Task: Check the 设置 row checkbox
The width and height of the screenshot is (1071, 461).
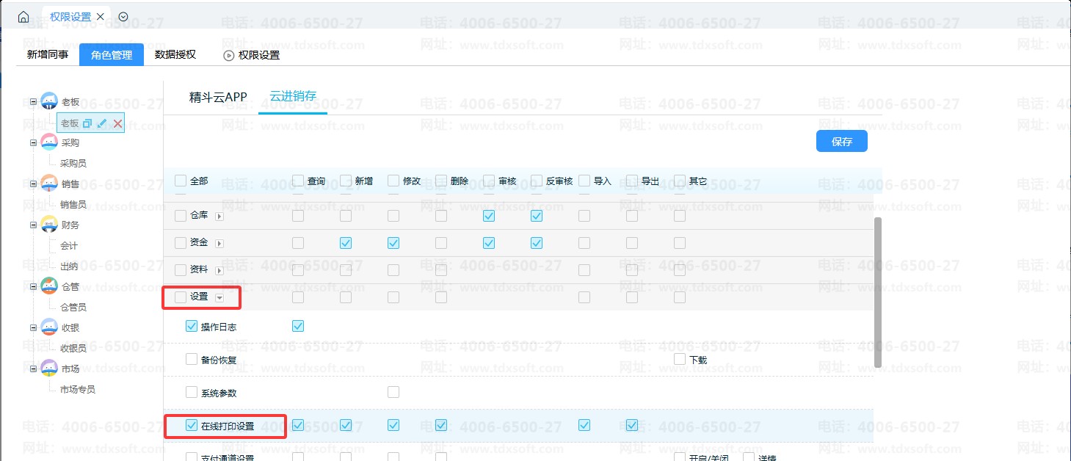Action: point(181,297)
